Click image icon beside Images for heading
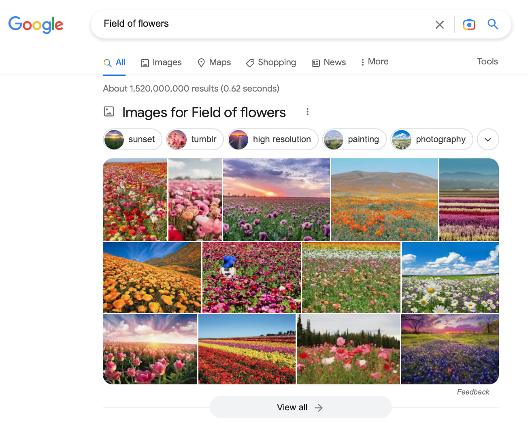Screen dimensions: 528x435 109,111
